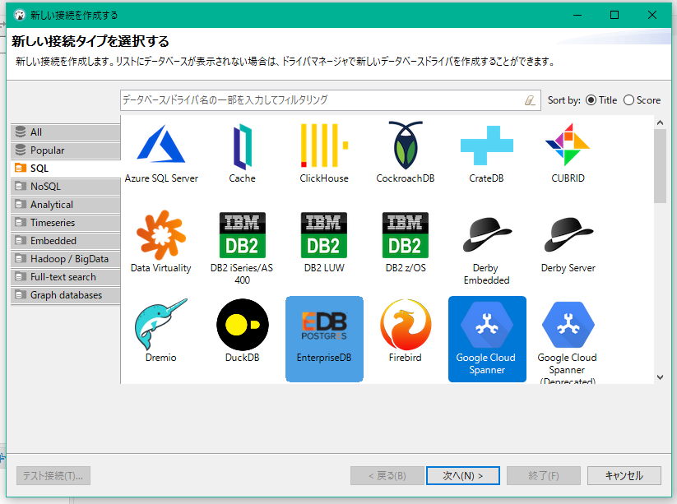Select the Derby Server icon
This screenshot has height=504, width=677.
coord(568,234)
